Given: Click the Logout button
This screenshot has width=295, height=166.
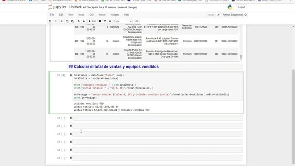Looking at the screenshot, I should click(242, 7).
